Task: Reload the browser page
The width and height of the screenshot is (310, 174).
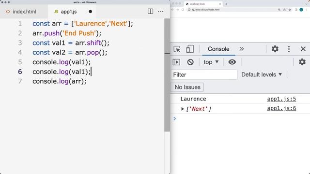Action: point(183,10)
